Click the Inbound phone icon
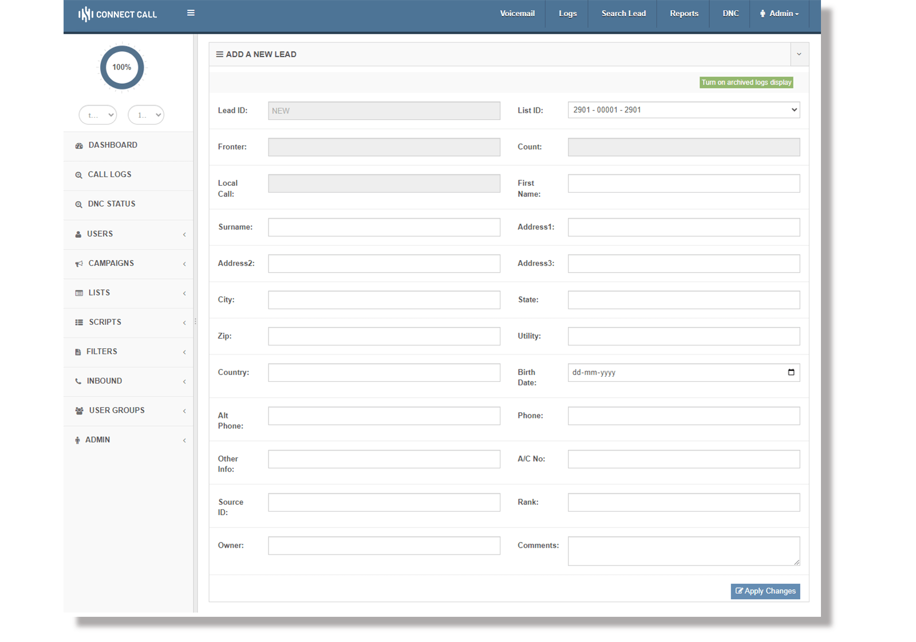 coord(78,381)
